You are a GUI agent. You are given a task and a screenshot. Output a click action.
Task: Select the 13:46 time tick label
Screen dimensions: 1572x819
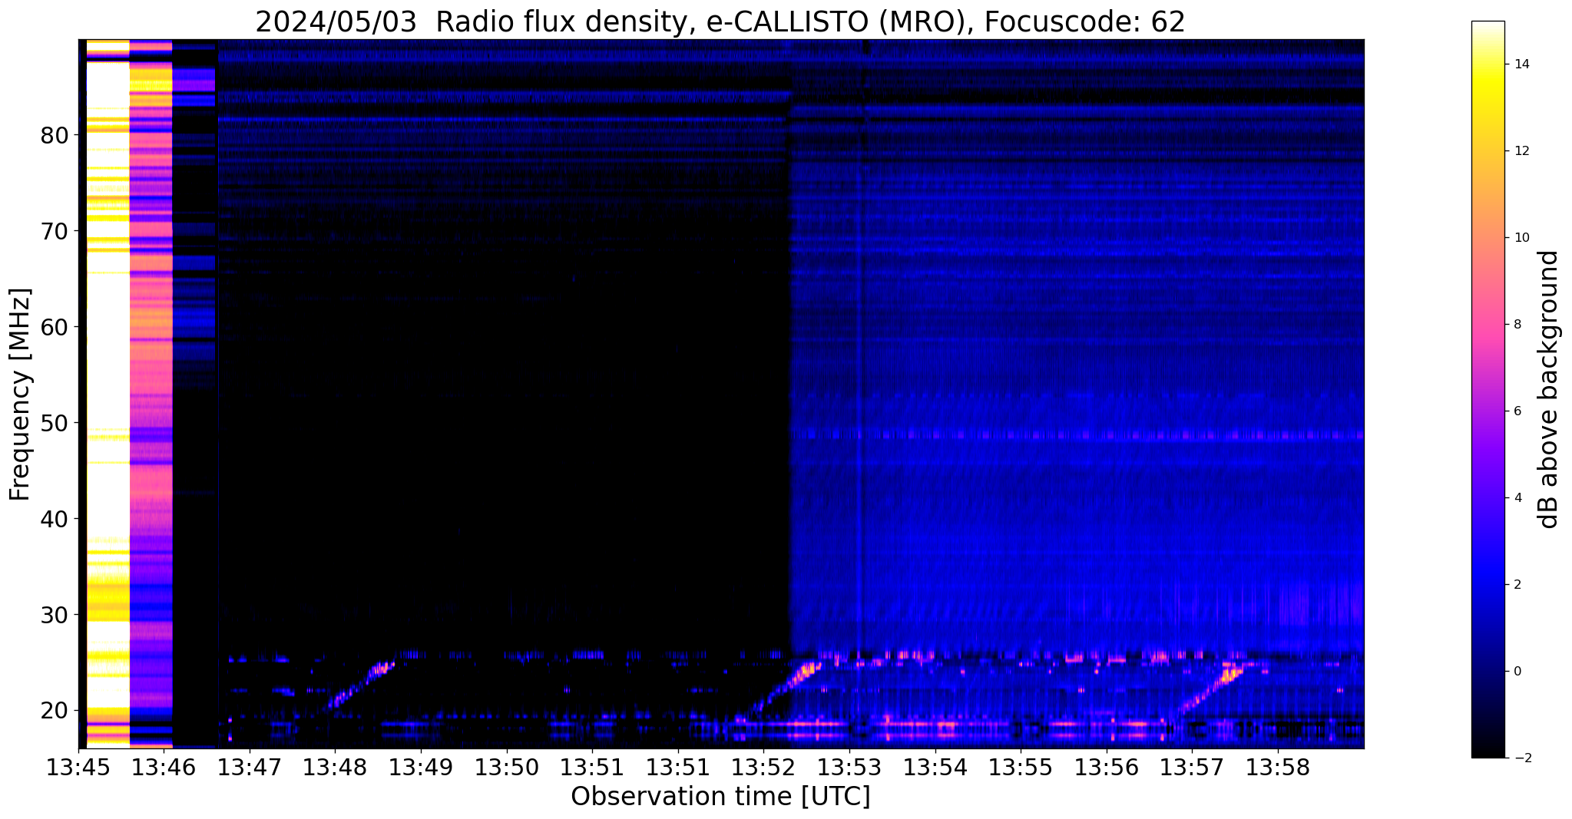(164, 766)
